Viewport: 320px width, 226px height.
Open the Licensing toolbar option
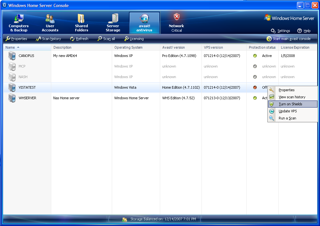click(134, 39)
